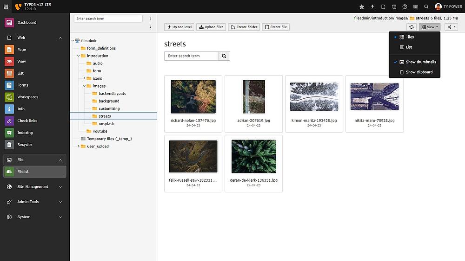The height and width of the screenshot is (261, 465).
Task: Click Create Folder button
Action: (x=244, y=27)
